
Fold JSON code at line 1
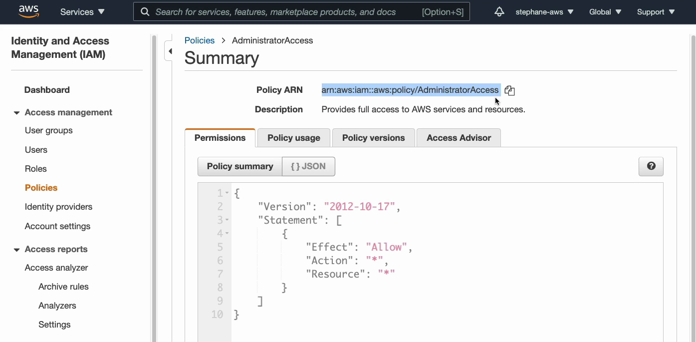coord(227,193)
